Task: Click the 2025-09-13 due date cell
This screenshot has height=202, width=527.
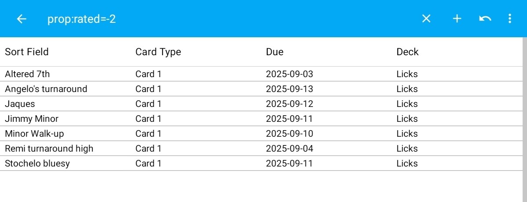Action: (290, 89)
